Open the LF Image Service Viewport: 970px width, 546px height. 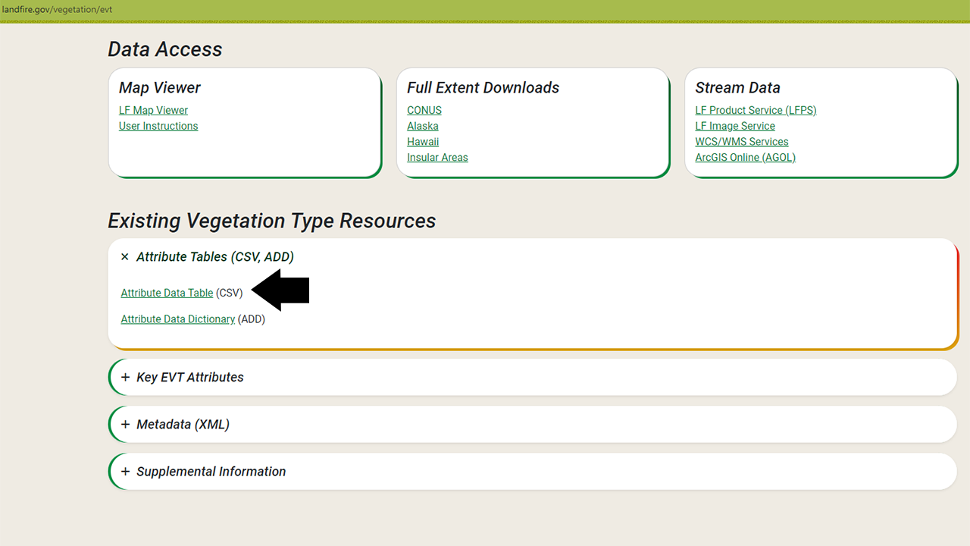click(734, 126)
